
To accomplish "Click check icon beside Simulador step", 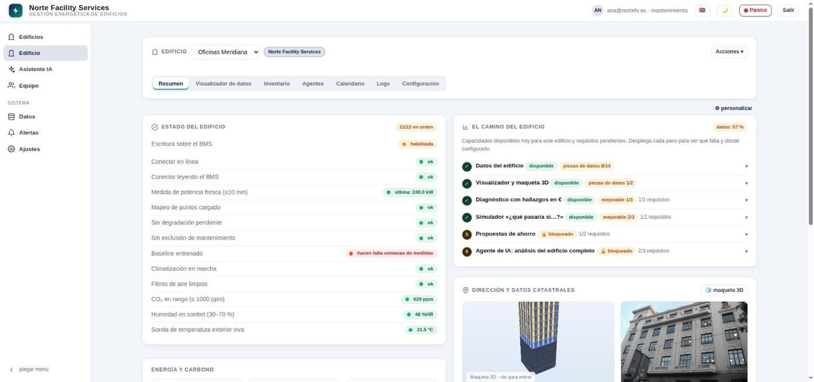I will point(467,218).
